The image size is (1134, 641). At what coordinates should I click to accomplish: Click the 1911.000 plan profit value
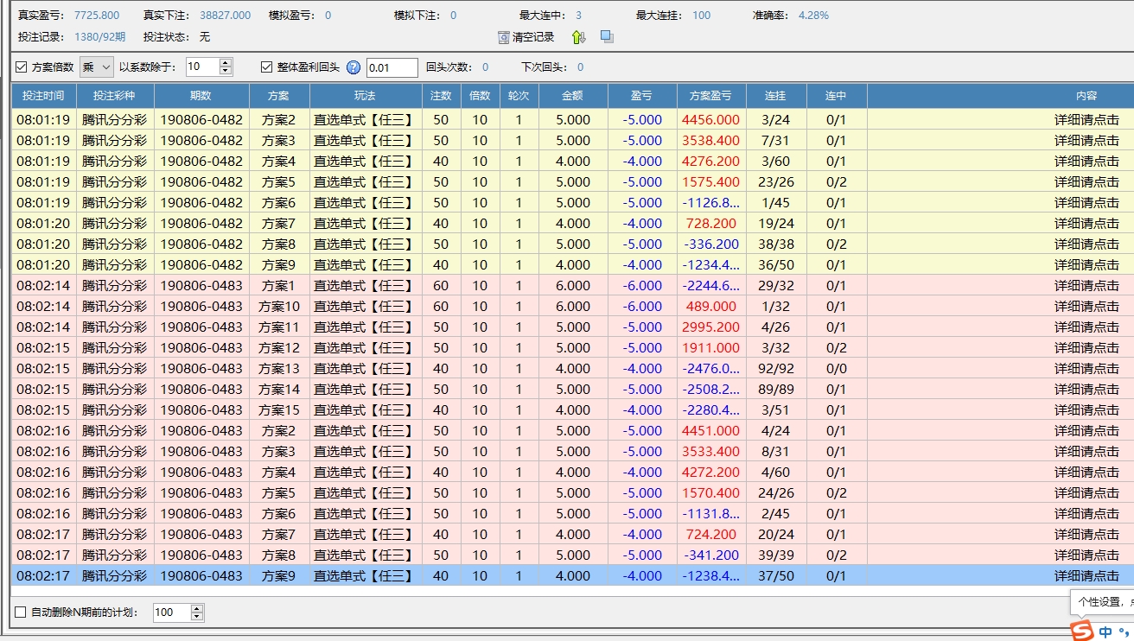point(711,348)
